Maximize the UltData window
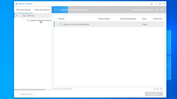The image size is (177, 99). (x=160, y=4)
